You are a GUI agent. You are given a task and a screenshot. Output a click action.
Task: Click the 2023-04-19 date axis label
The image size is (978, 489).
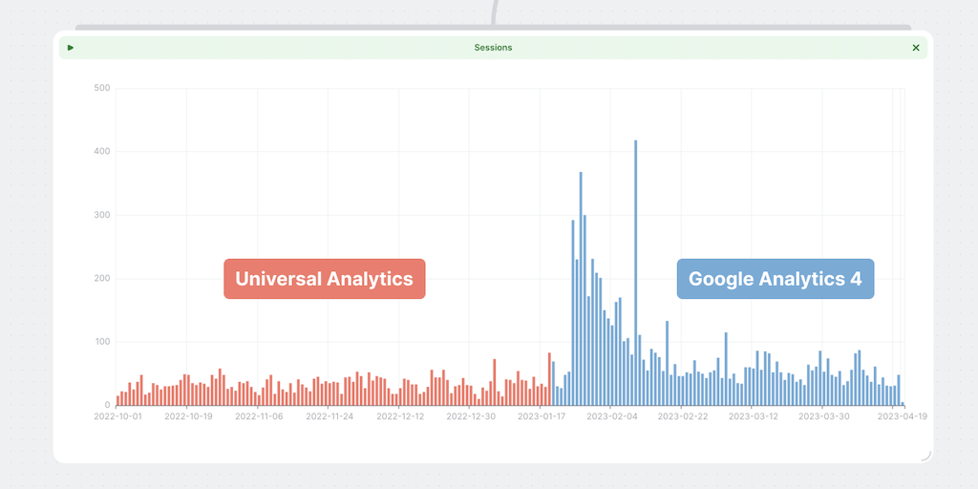click(x=903, y=416)
